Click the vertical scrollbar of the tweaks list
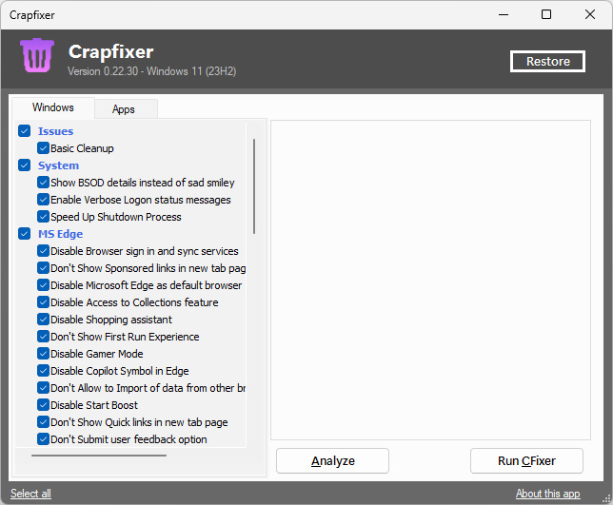The image size is (613, 505). click(254, 186)
